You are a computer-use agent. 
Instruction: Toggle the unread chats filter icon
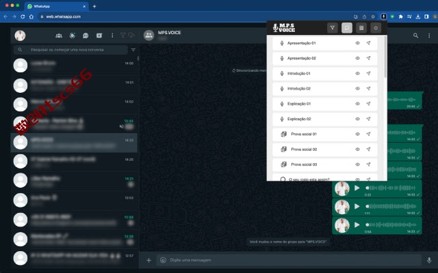[133, 50]
